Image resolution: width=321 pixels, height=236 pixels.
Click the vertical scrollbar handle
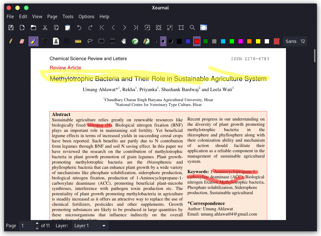pos(315,56)
